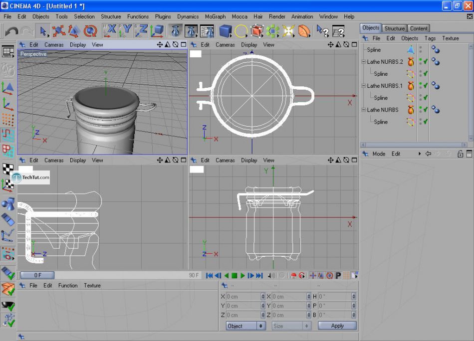Toggle Lathe NURBS green enable checkmark

coord(425,110)
